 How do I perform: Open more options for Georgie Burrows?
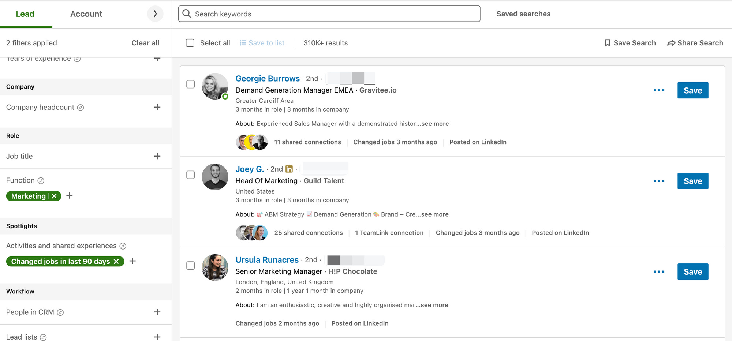659,90
